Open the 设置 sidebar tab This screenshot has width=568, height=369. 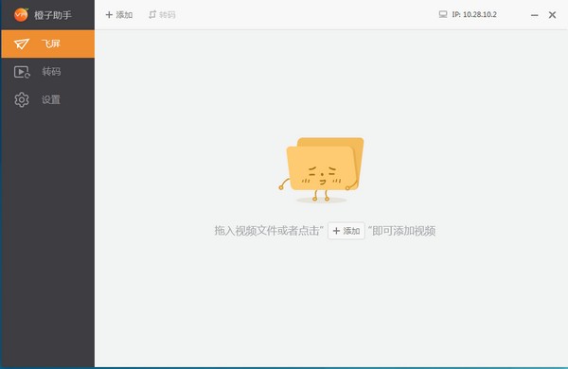point(48,99)
